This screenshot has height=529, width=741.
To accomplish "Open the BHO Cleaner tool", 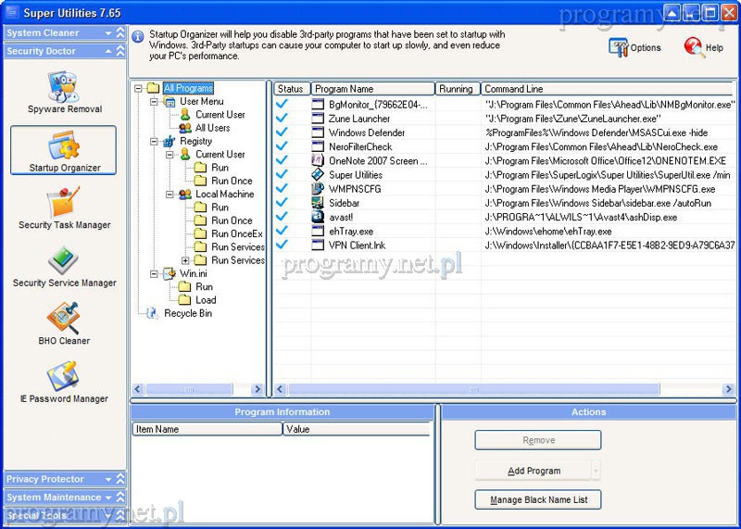I will [64, 322].
